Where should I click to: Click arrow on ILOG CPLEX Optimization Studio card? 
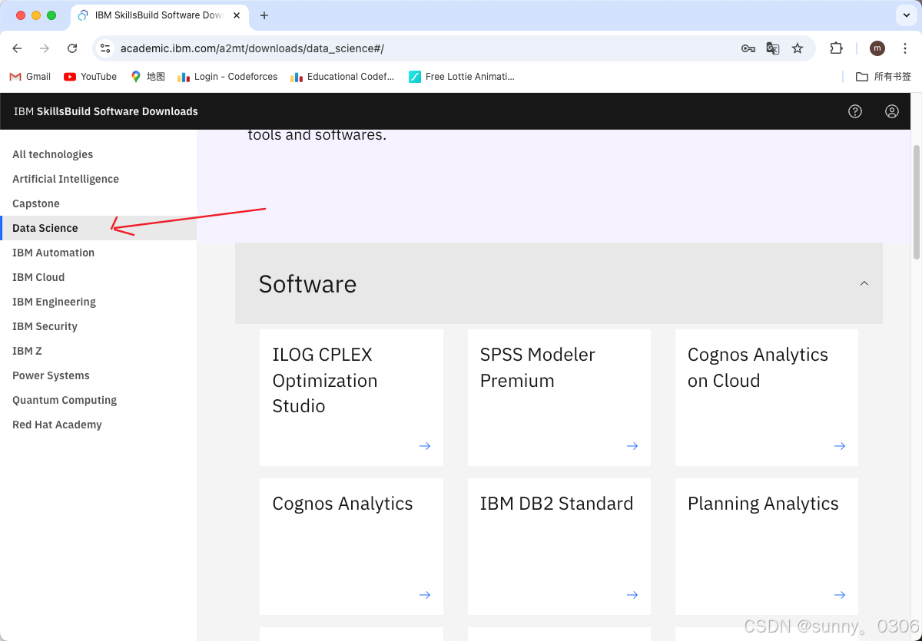click(x=425, y=446)
